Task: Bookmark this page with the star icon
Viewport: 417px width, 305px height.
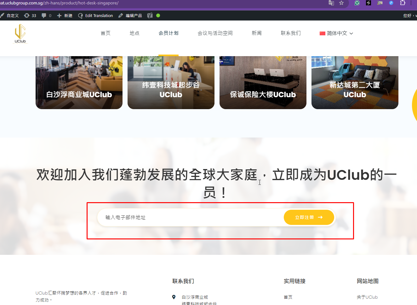Action: point(341,3)
